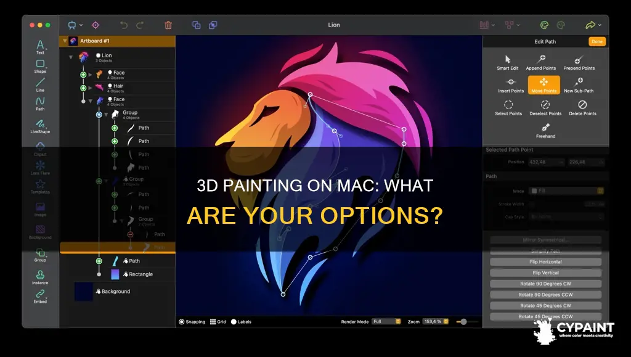Click the green palette icon in toolbar
Screen dimensions: 631x357
coord(544,25)
